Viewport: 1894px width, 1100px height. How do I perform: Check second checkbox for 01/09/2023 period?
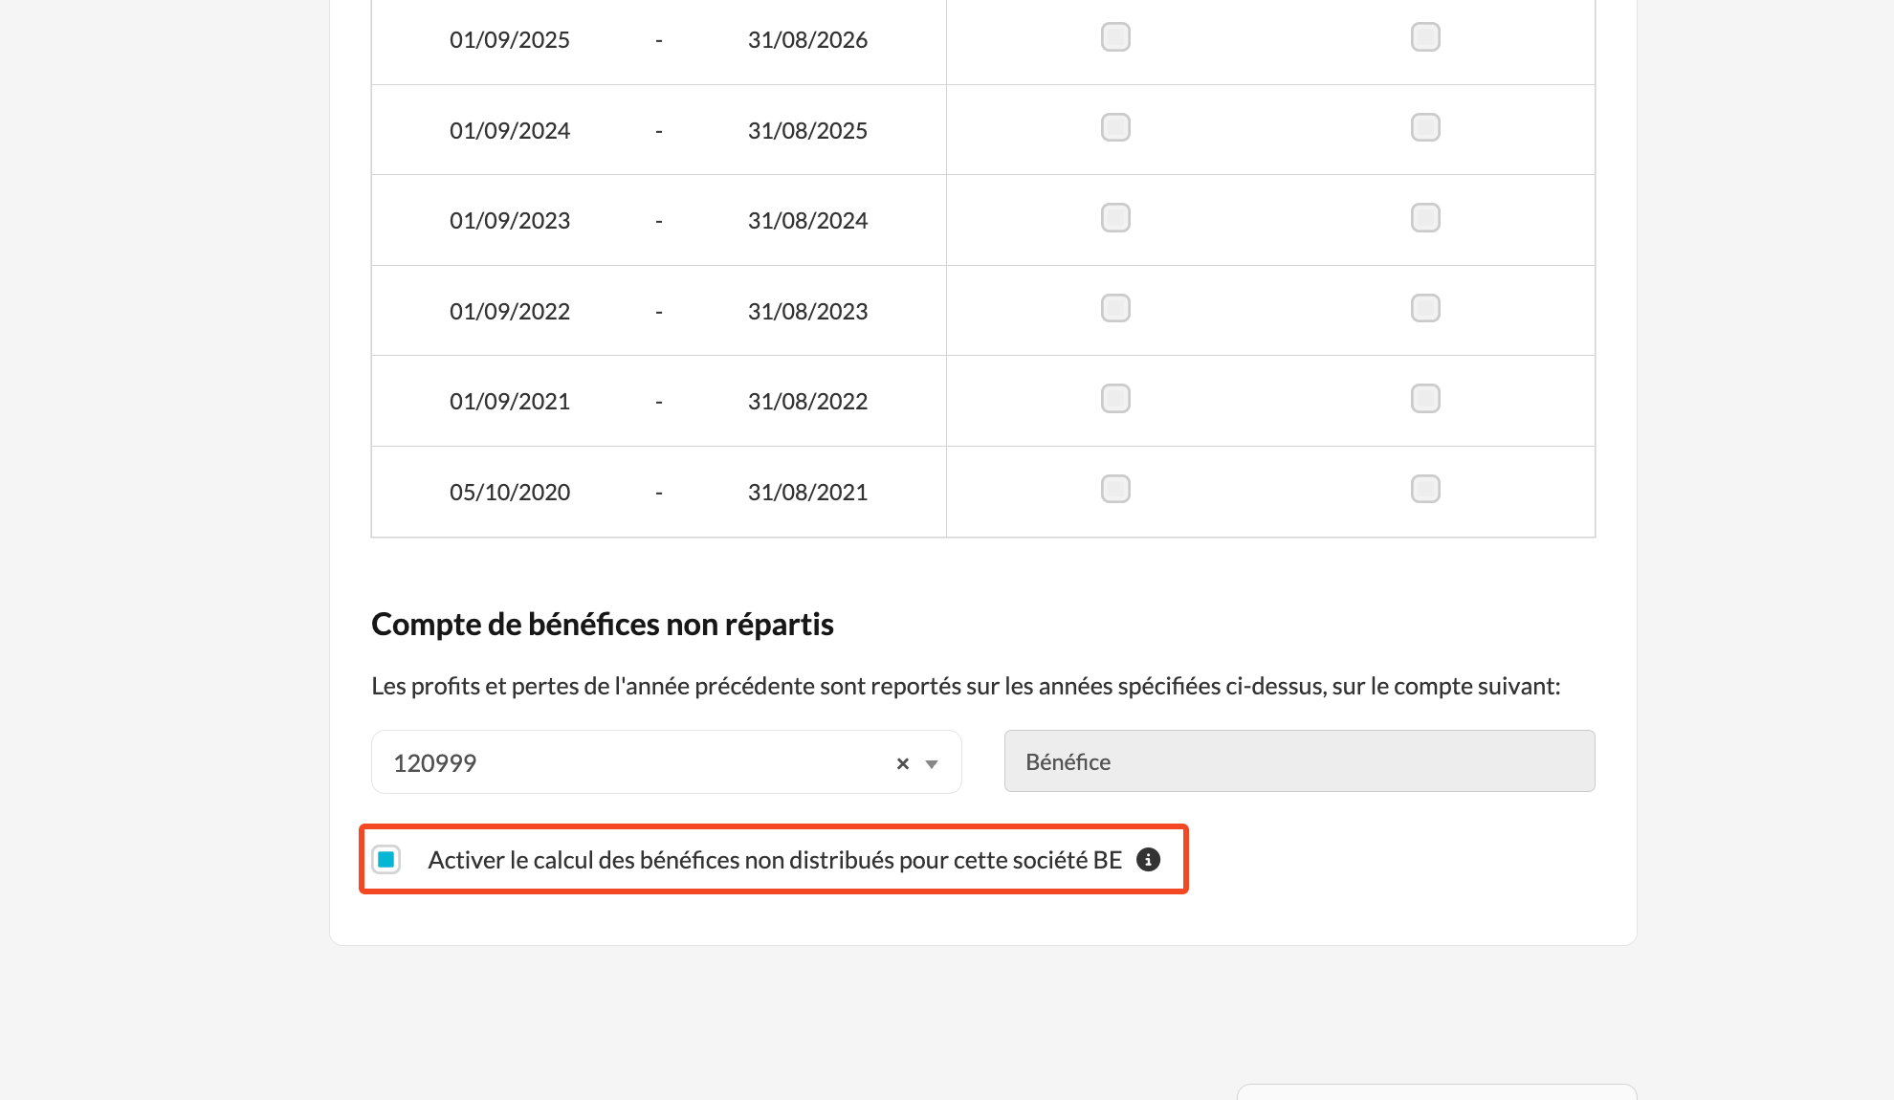point(1425,218)
